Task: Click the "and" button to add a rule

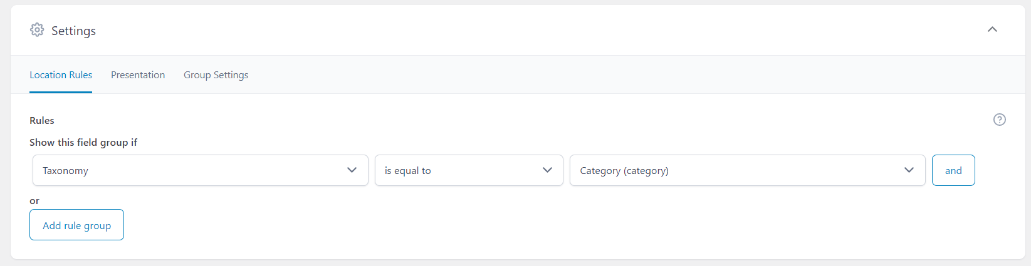Action: (x=953, y=170)
